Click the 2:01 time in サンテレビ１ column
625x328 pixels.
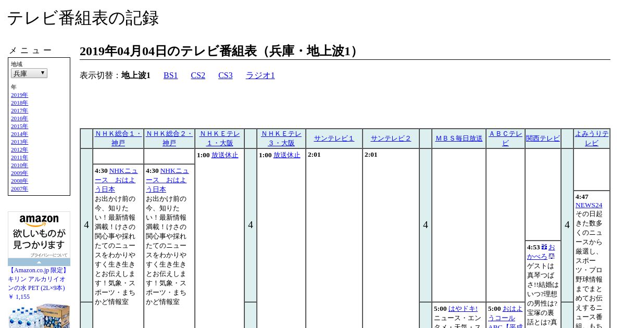314,155
